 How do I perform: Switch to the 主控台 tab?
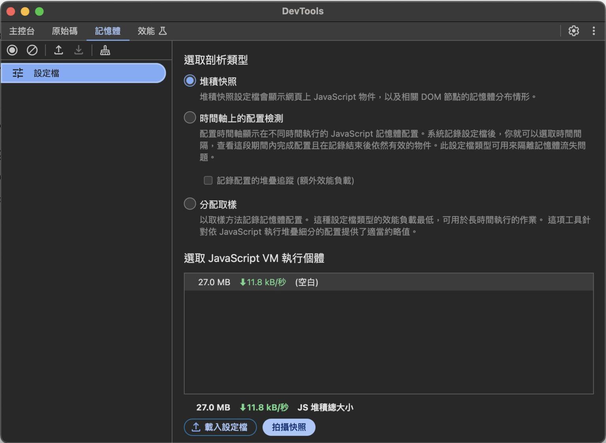(x=22, y=31)
